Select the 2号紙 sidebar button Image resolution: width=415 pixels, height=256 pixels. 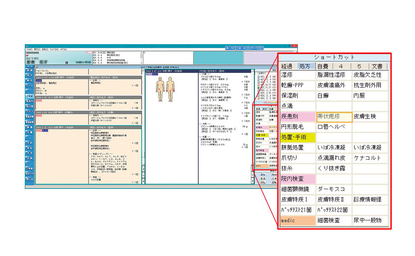coord(30,96)
